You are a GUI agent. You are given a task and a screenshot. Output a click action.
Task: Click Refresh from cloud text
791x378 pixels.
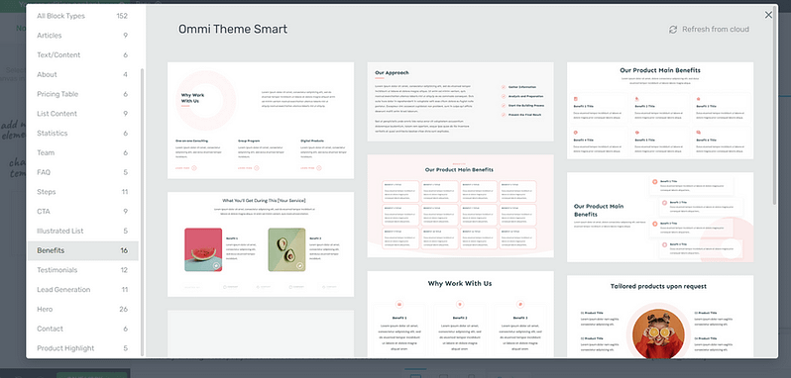[x=716, y=30]
